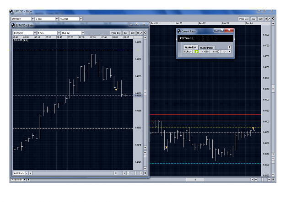Viewport: 286px width, 202px height.
Task: Click horizontal scrollbar thumb in 5 min window
Action: click(116, 173)
